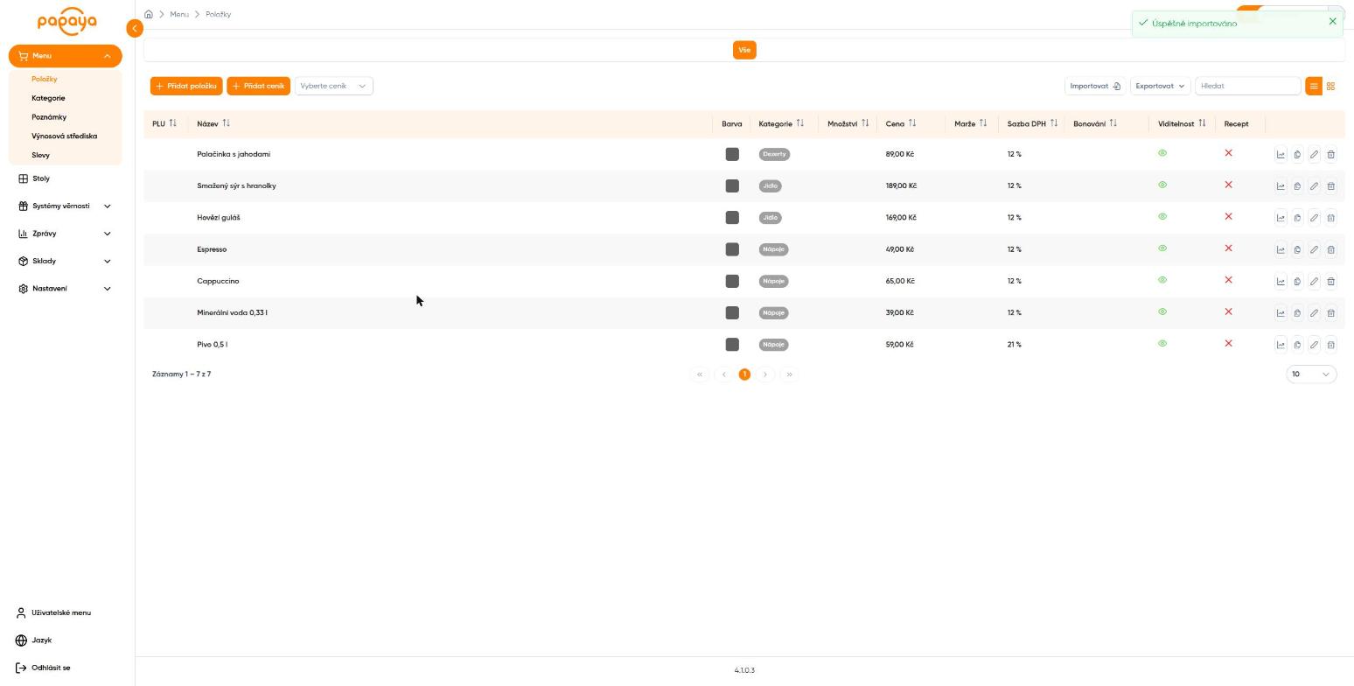Go to home via breadcrumb icon

(149, 15)
